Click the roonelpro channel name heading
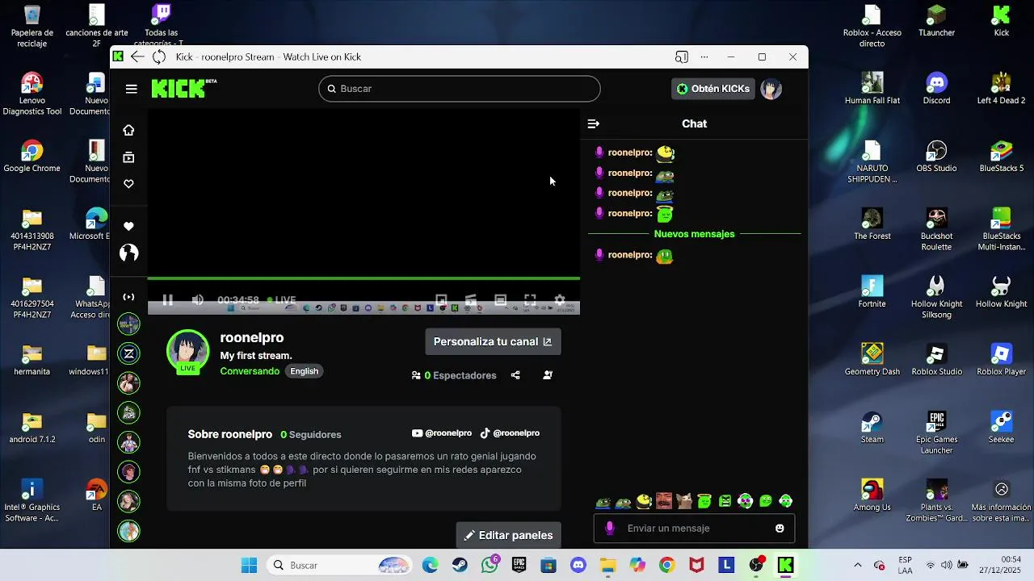This screenshot has width=1034, height=581. 252,337
